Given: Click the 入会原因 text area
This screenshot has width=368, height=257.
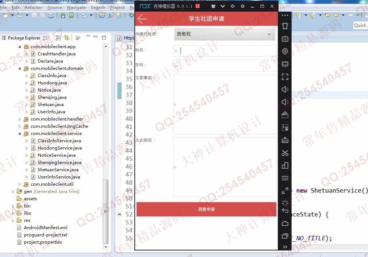Looking at the screenshot, I should coord(225,167).
